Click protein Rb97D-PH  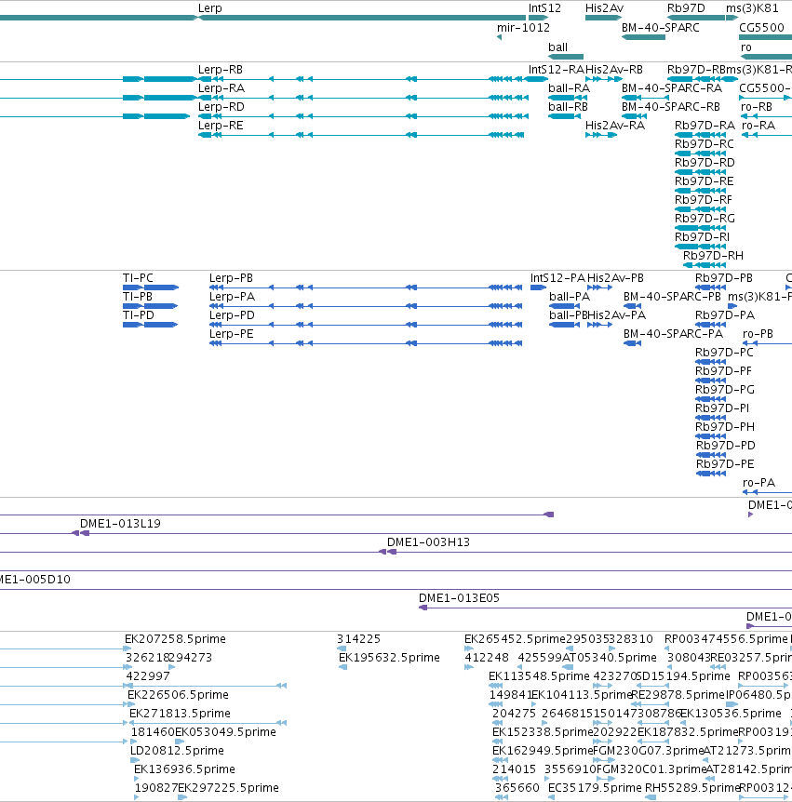724,426
